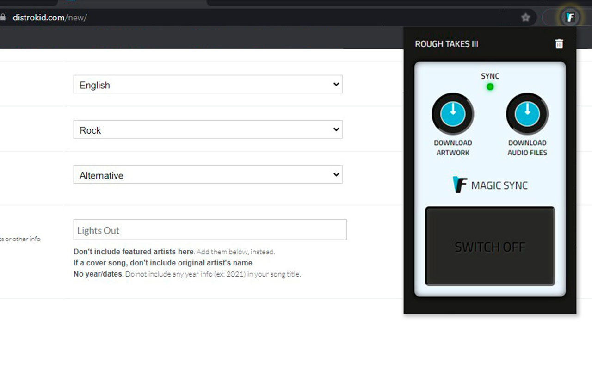This screenshot has height=370, width=592.
Task: Click the Download Artwork icon
Action: 453,113
